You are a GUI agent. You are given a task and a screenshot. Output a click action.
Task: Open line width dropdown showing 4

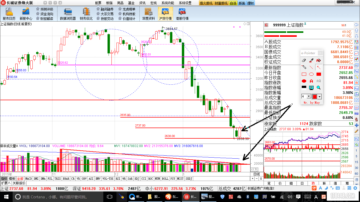pyautogui.click(x=309, y=97)
